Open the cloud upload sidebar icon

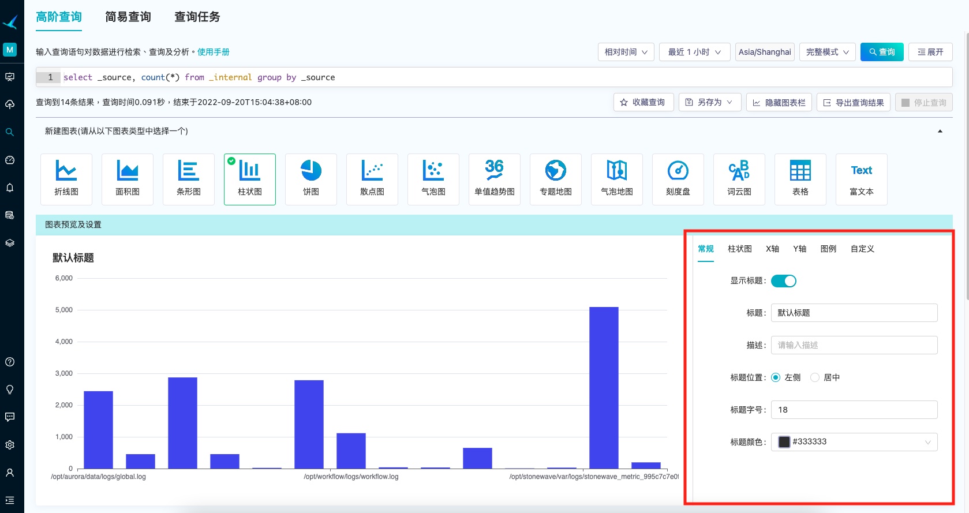point(10,104)
